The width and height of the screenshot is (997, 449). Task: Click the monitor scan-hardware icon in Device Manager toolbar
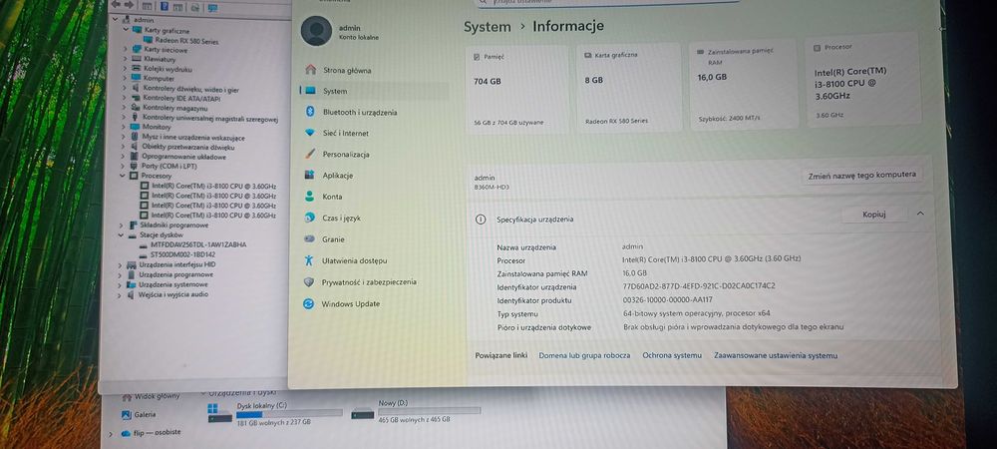(212, 8)
